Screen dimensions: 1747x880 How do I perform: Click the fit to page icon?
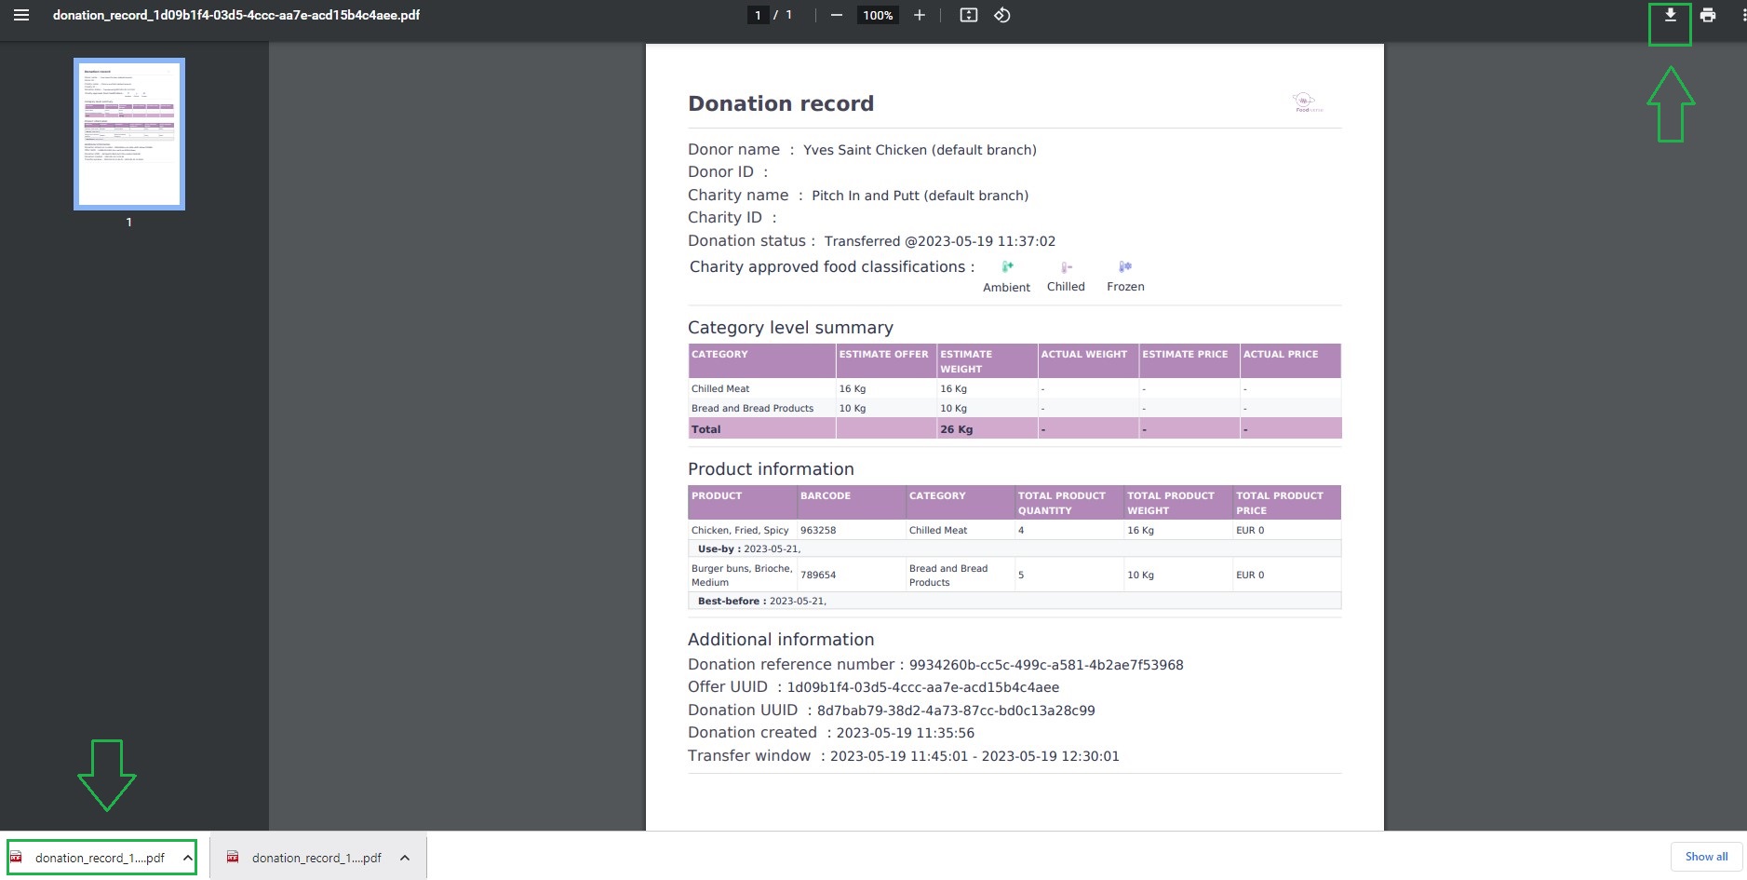968,15
